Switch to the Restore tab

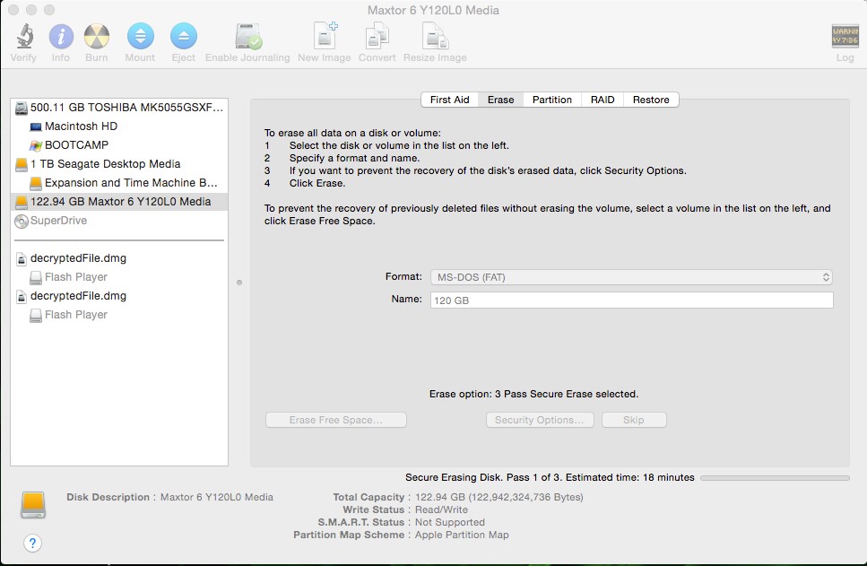tap(651, 100)
